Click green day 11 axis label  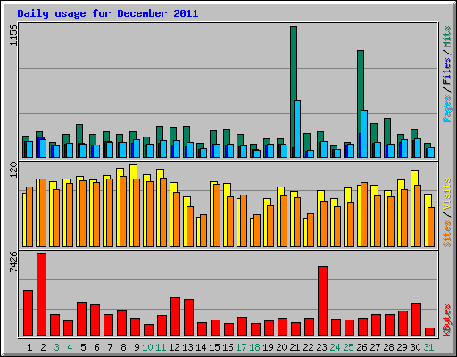(x=161, y=347)
